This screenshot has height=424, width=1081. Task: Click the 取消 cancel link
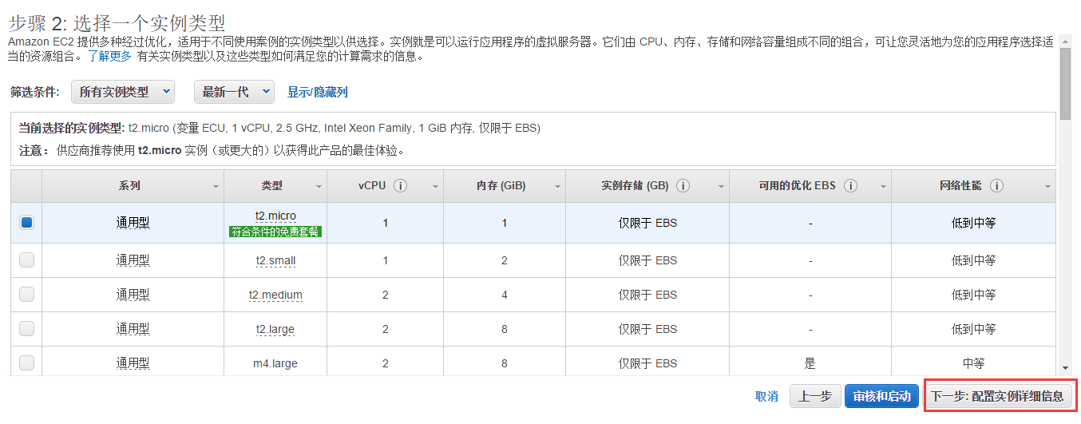coord(766,396)
